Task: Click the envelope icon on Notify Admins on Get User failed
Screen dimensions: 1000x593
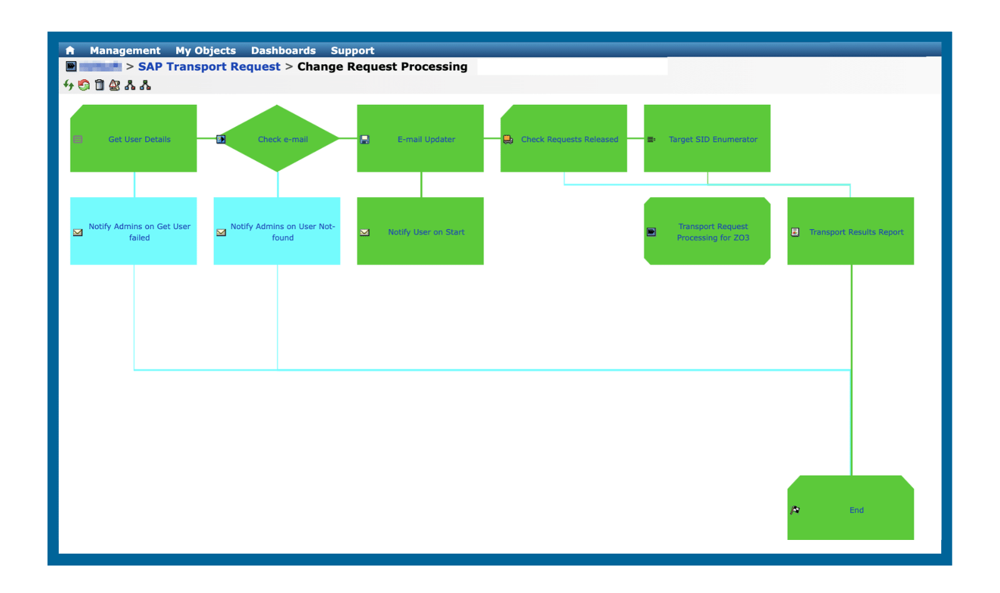Action: point(77,232)
